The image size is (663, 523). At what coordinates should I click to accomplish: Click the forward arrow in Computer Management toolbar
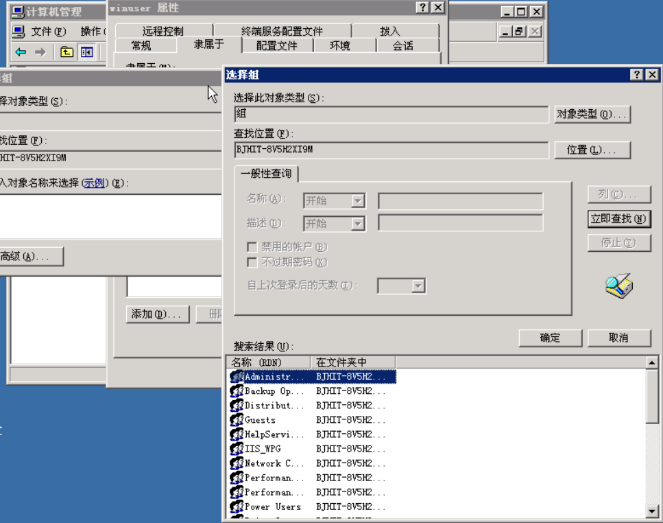tap(40, 52)
